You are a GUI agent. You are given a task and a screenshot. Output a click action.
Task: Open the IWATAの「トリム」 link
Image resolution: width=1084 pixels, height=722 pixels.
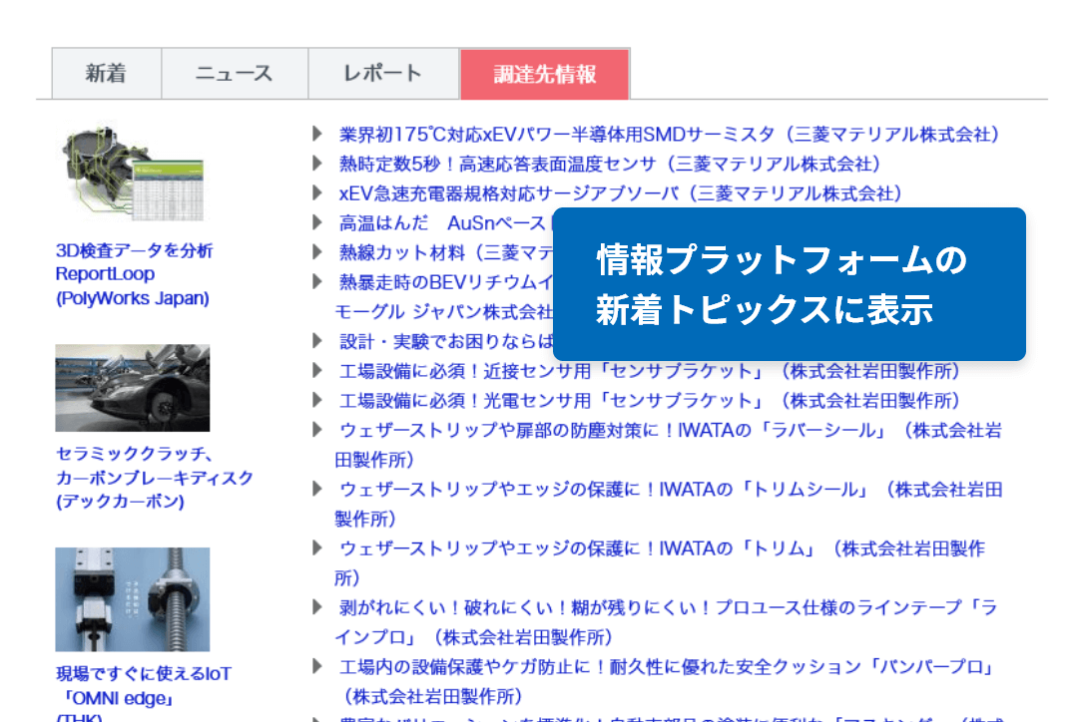[660, 563]
